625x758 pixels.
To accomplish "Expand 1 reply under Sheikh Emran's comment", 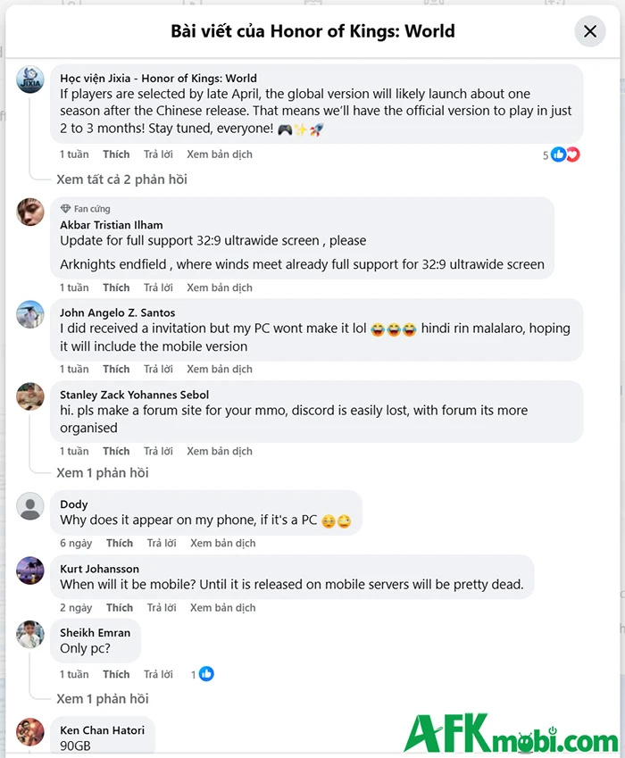I will (x=102, y=699).
